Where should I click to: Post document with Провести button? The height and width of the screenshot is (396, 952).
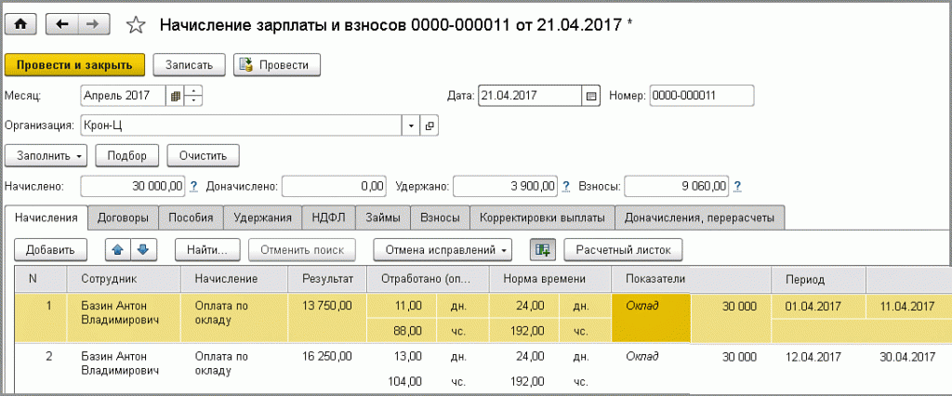pos(277,65)
